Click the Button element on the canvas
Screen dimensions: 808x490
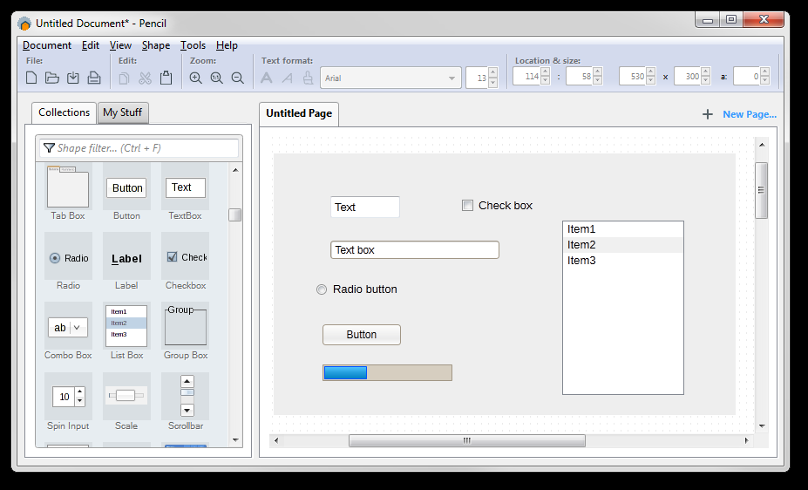coord(362,335)
